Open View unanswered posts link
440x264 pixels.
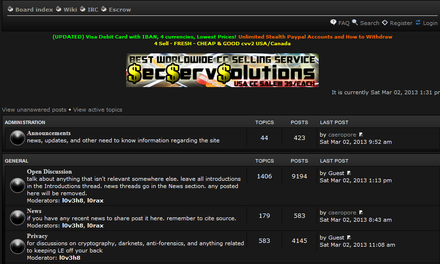click(x=34, y=110)
